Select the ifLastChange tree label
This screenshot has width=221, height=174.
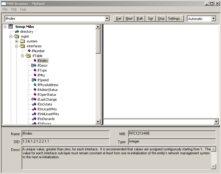pos(47,99)
